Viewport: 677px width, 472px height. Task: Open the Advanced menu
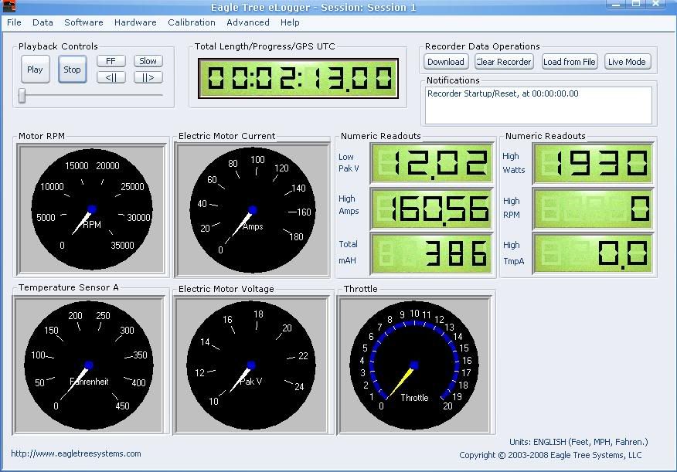[x=248, y=22]
